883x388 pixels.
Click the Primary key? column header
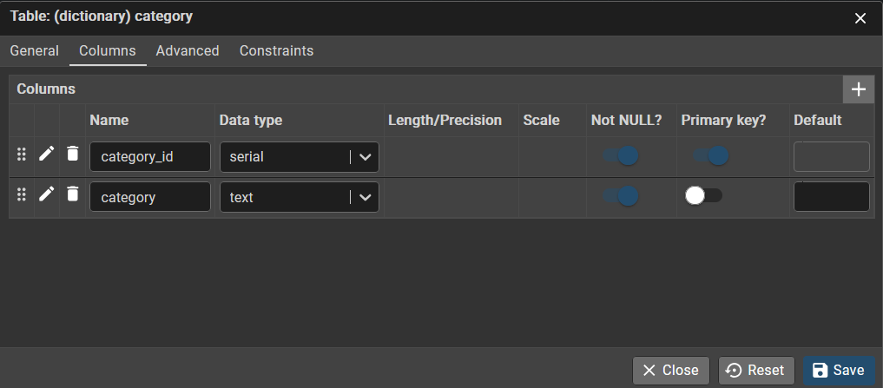tap(723, 120)
